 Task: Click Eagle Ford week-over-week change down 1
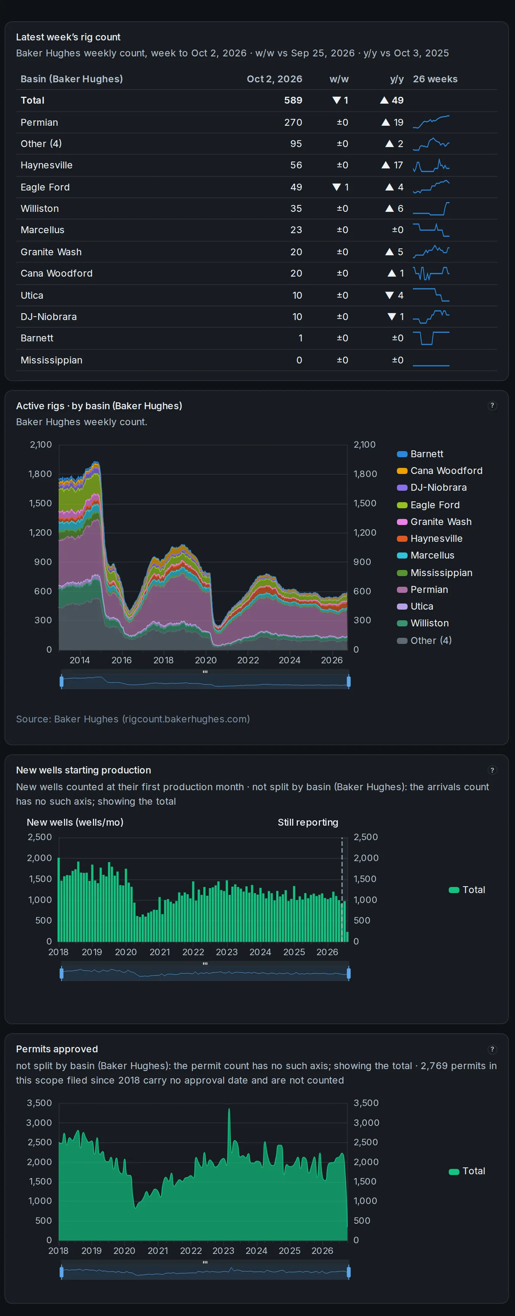coord(340,187)
